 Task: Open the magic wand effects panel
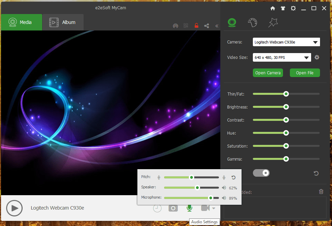tap(273, 23)
